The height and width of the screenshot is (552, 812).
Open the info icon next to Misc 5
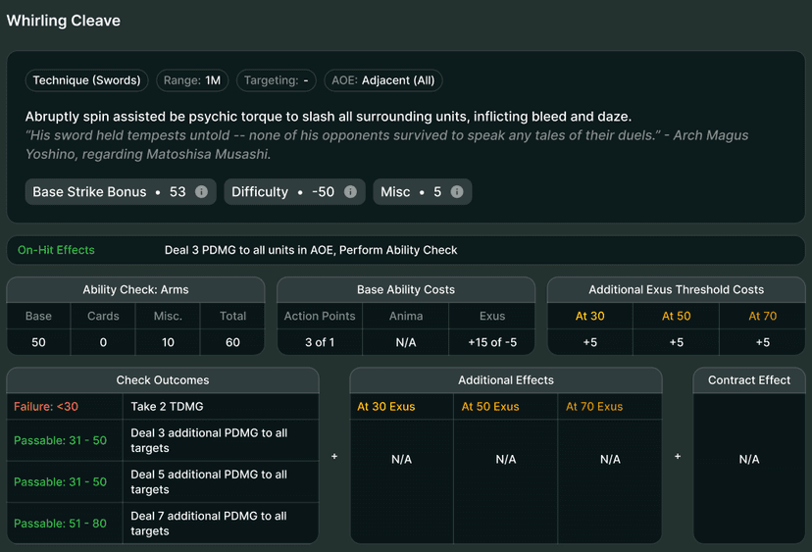coord(457,191)
